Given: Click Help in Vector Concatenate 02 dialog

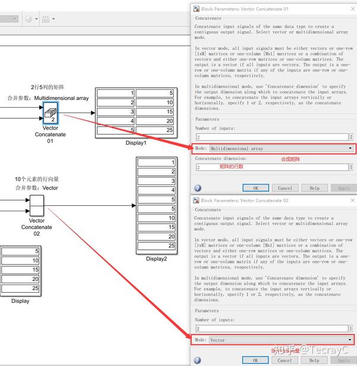Looking at the screenshot, I should [314, 360].
